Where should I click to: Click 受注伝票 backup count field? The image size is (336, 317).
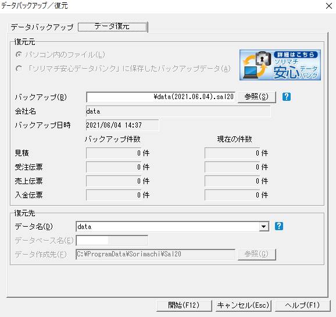coord(113,167)
